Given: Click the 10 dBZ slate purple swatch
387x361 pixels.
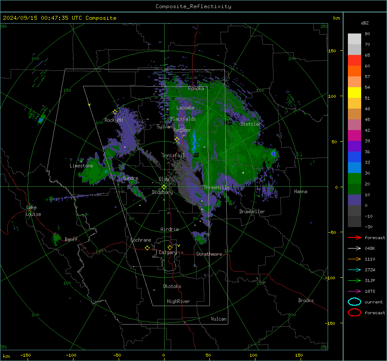Looking at the screenshot, I should pyautogui.click(x=354, y=200).
